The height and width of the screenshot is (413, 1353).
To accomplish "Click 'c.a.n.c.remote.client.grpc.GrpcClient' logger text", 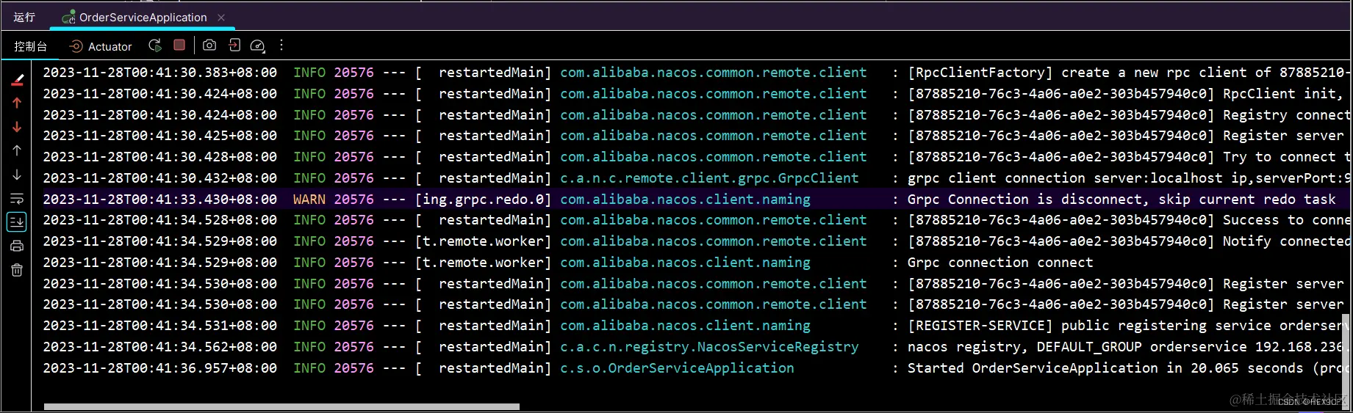I will click(x=709, y=178).
